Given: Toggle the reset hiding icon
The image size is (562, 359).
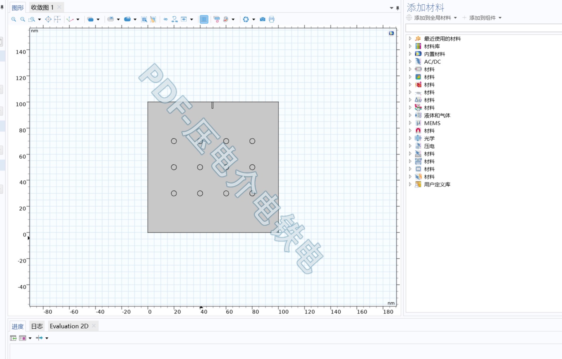Looking at the screenshot, I should coord(174,19).
